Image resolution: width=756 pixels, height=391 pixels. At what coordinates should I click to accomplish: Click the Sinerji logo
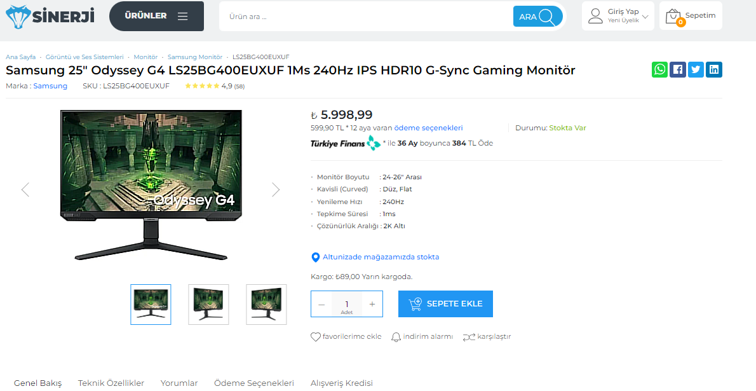point(50,16)
